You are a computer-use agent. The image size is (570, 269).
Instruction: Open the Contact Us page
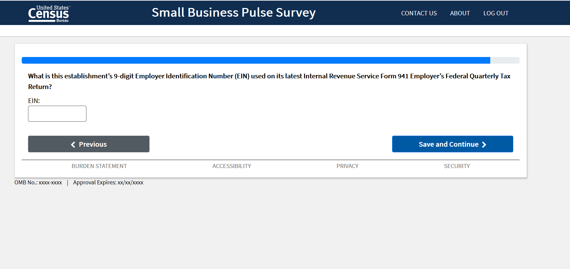[x=419, y=13]
